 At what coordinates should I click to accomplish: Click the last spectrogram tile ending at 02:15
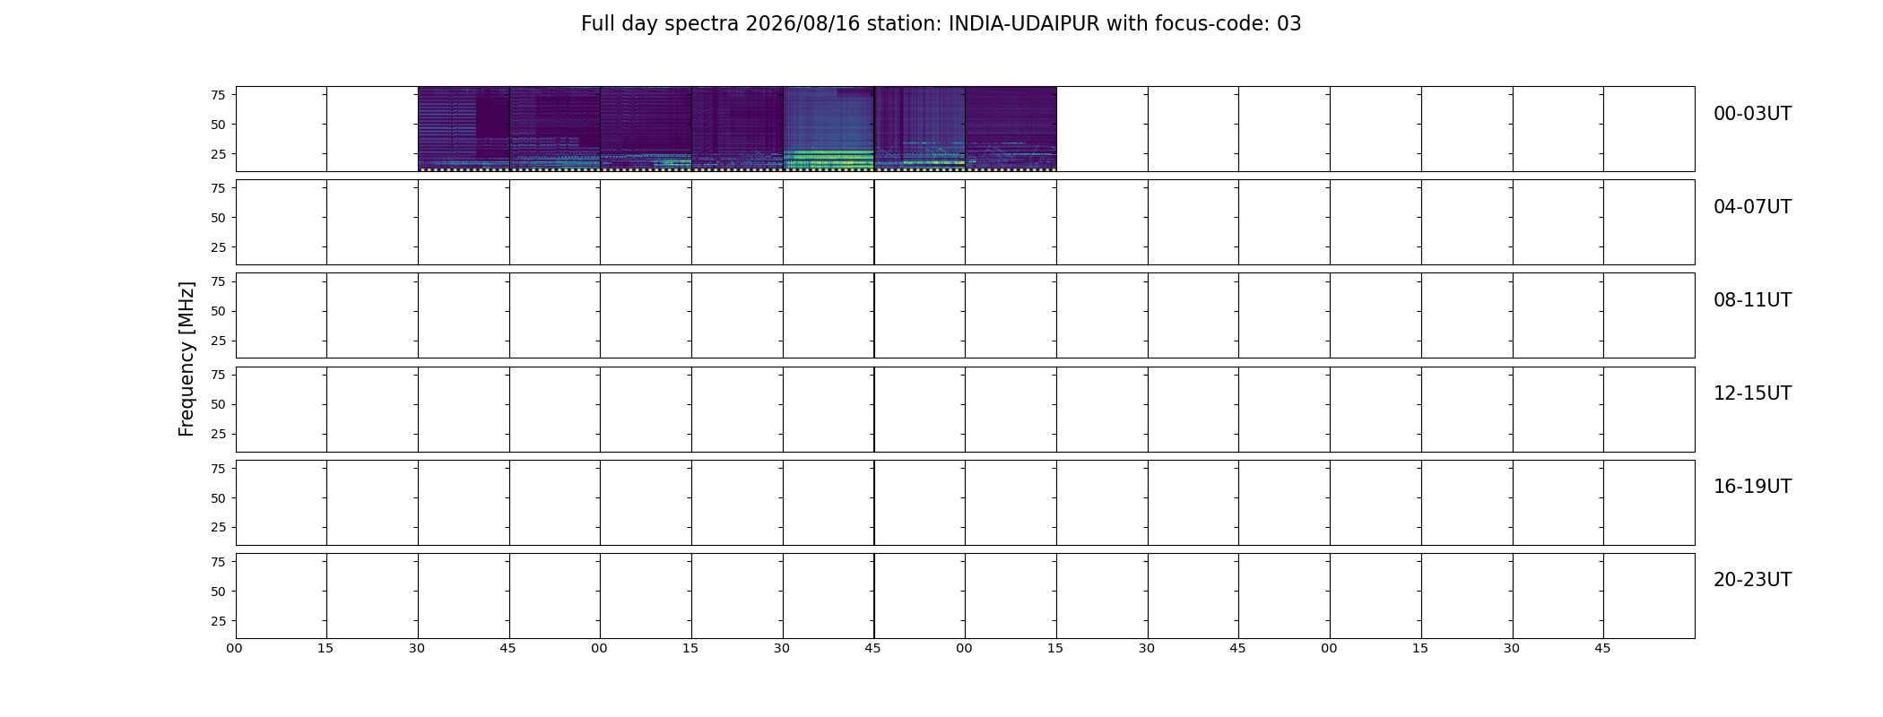click(x=1011, y=129)
